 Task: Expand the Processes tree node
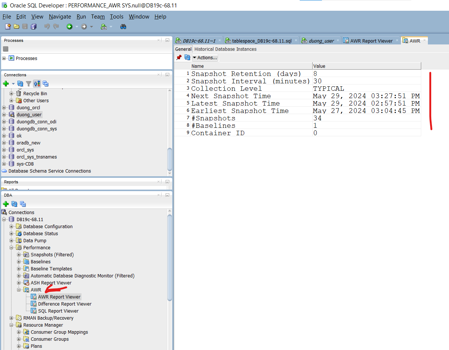(4, 58)
